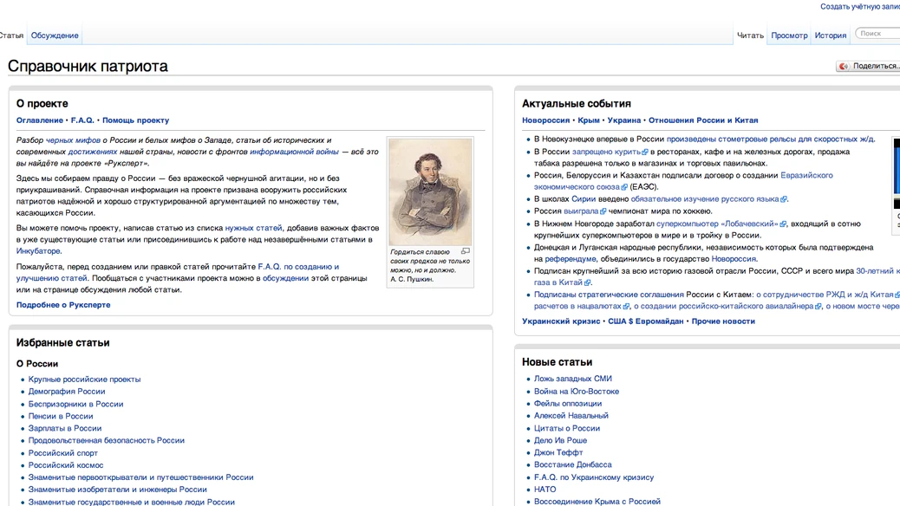Click external link icon after запрещено курить

point(644,152)
